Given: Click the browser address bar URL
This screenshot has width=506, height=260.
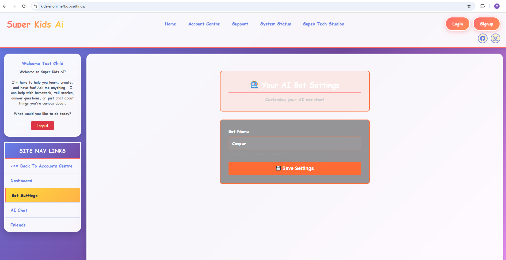Looking at the screenshot, I should pyautogui.click(x=63, y=6).
